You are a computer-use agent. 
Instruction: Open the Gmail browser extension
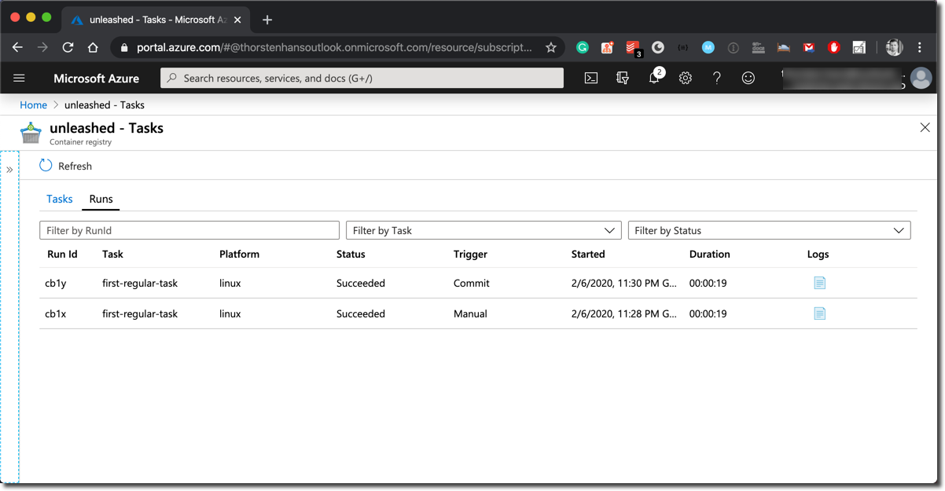click(808, 47)
